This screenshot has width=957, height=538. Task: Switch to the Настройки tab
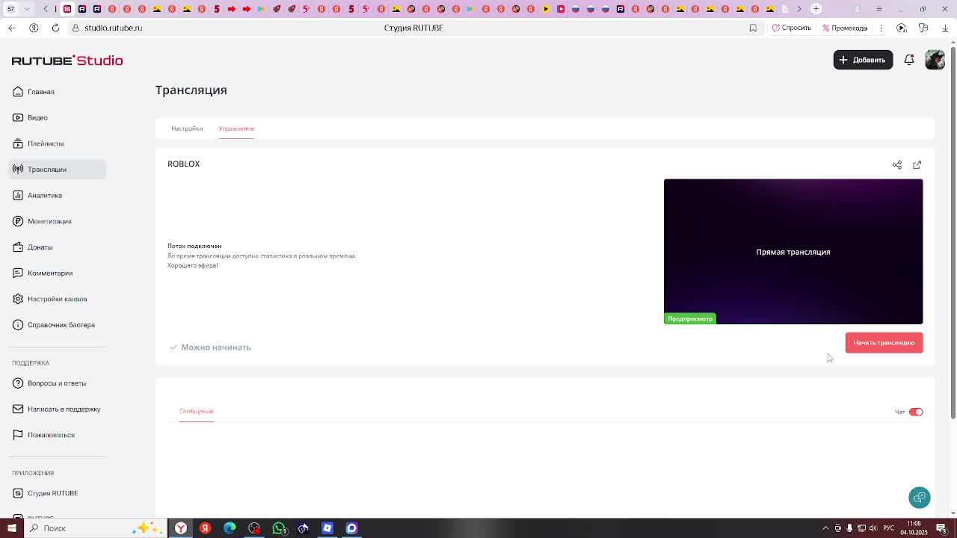[187, 129]
